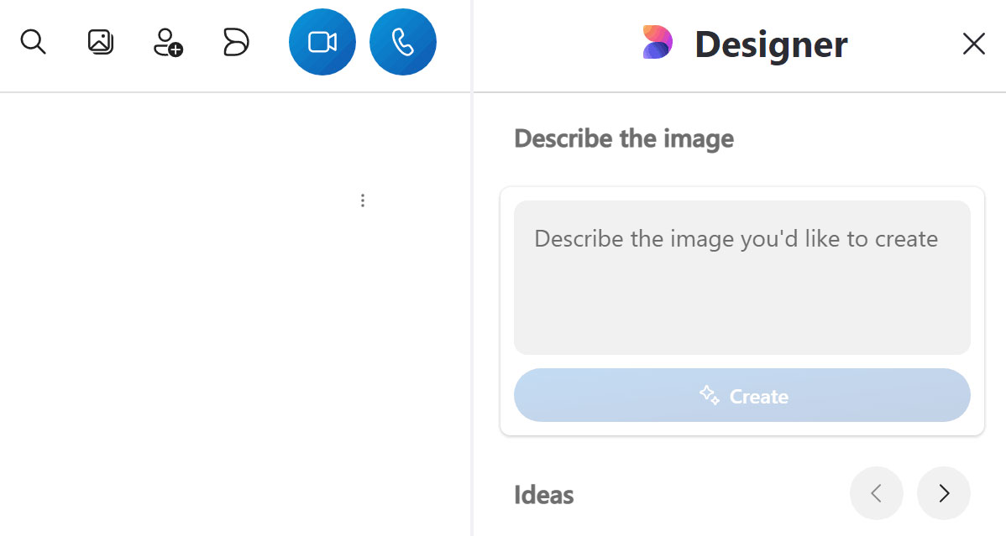Click the add people icon
The height and width of the screenshot is (536, 1006).
click(x=168, y=42)
